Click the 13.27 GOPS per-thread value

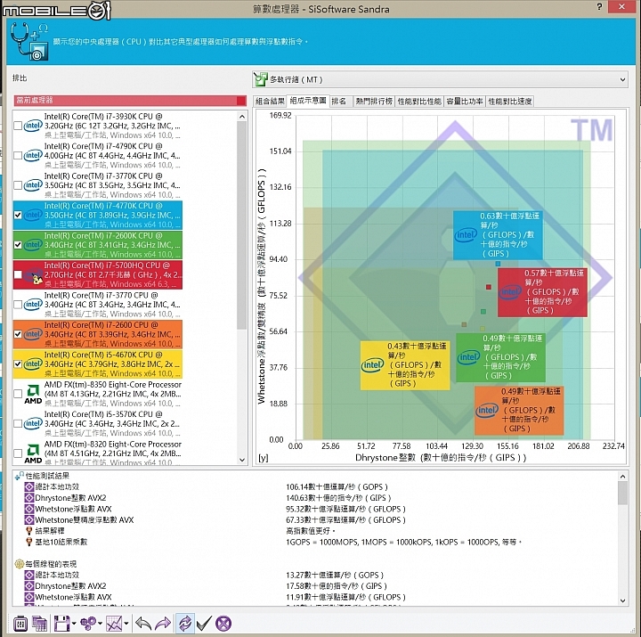[x=335, y=576]
